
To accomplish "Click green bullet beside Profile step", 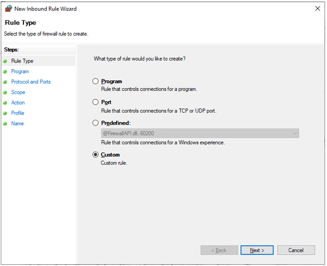I will click(5, 113).
